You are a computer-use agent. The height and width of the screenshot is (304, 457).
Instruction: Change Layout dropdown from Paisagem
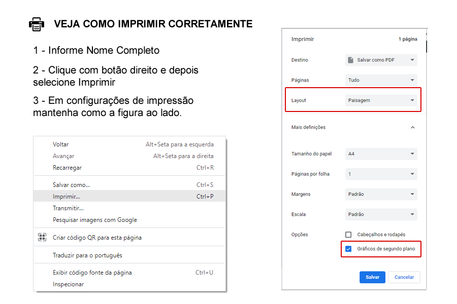point(381,100)
